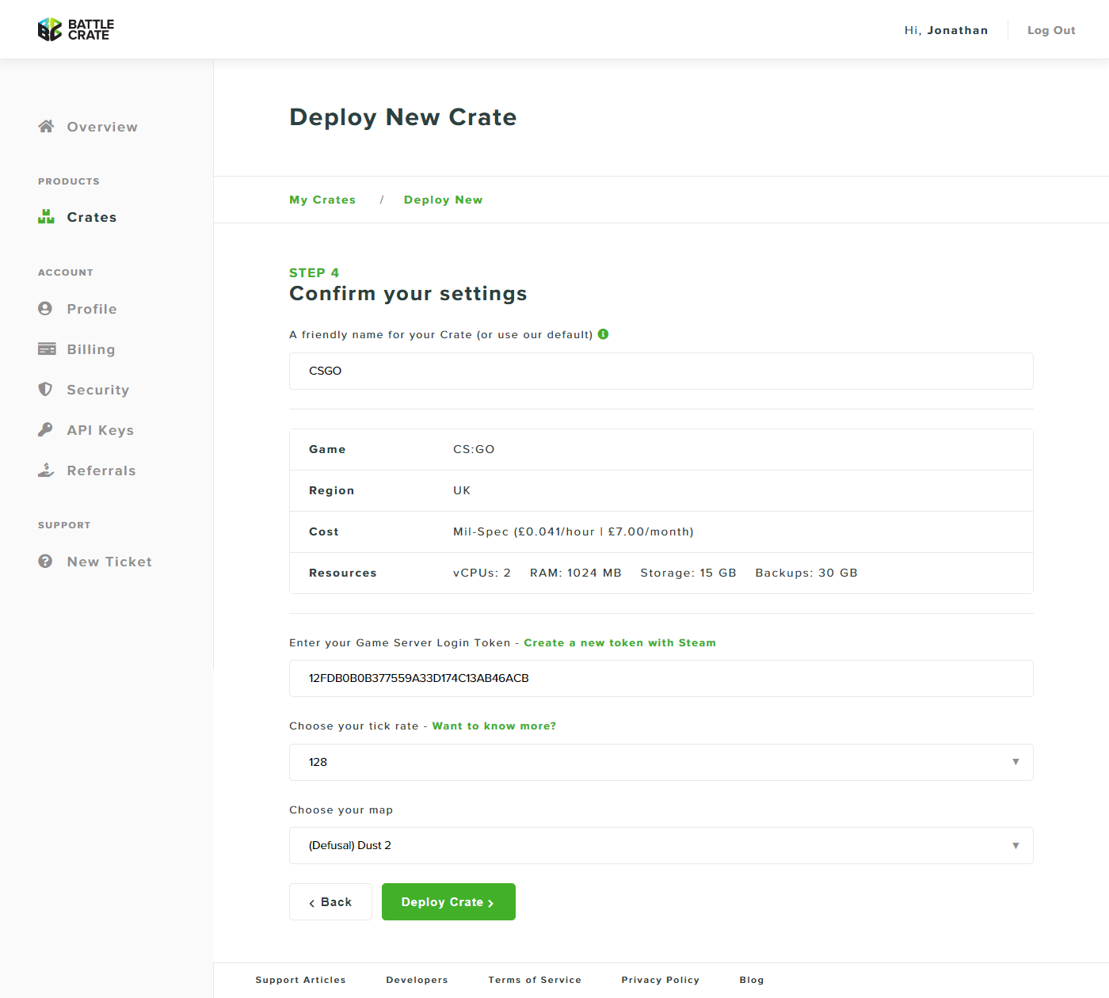Click the Backups: 30 GB resource text

[x=806, y=573]
